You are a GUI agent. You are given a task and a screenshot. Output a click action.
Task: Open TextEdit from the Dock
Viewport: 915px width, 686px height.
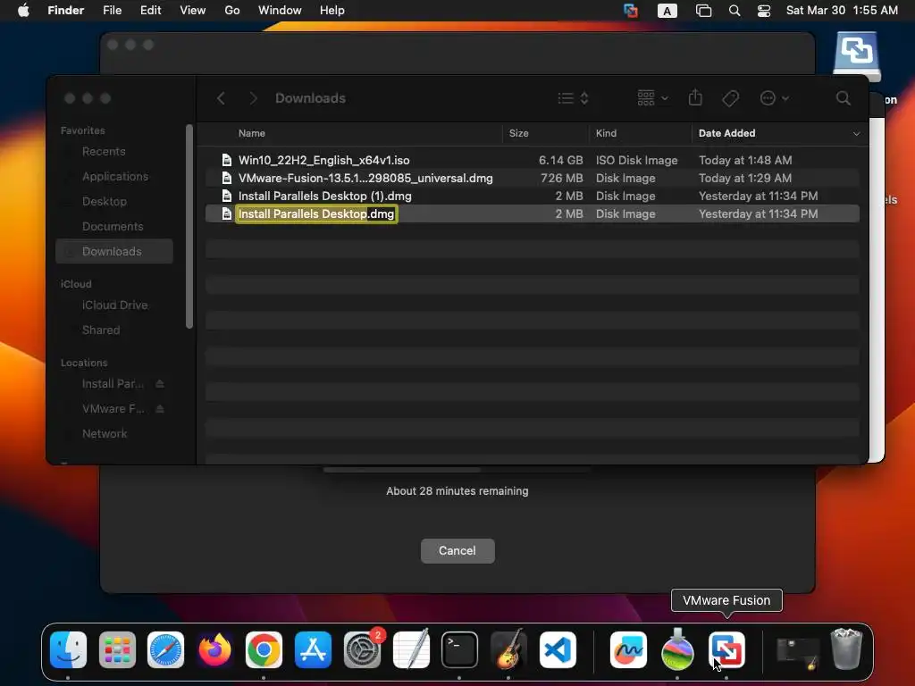(411, 650)
